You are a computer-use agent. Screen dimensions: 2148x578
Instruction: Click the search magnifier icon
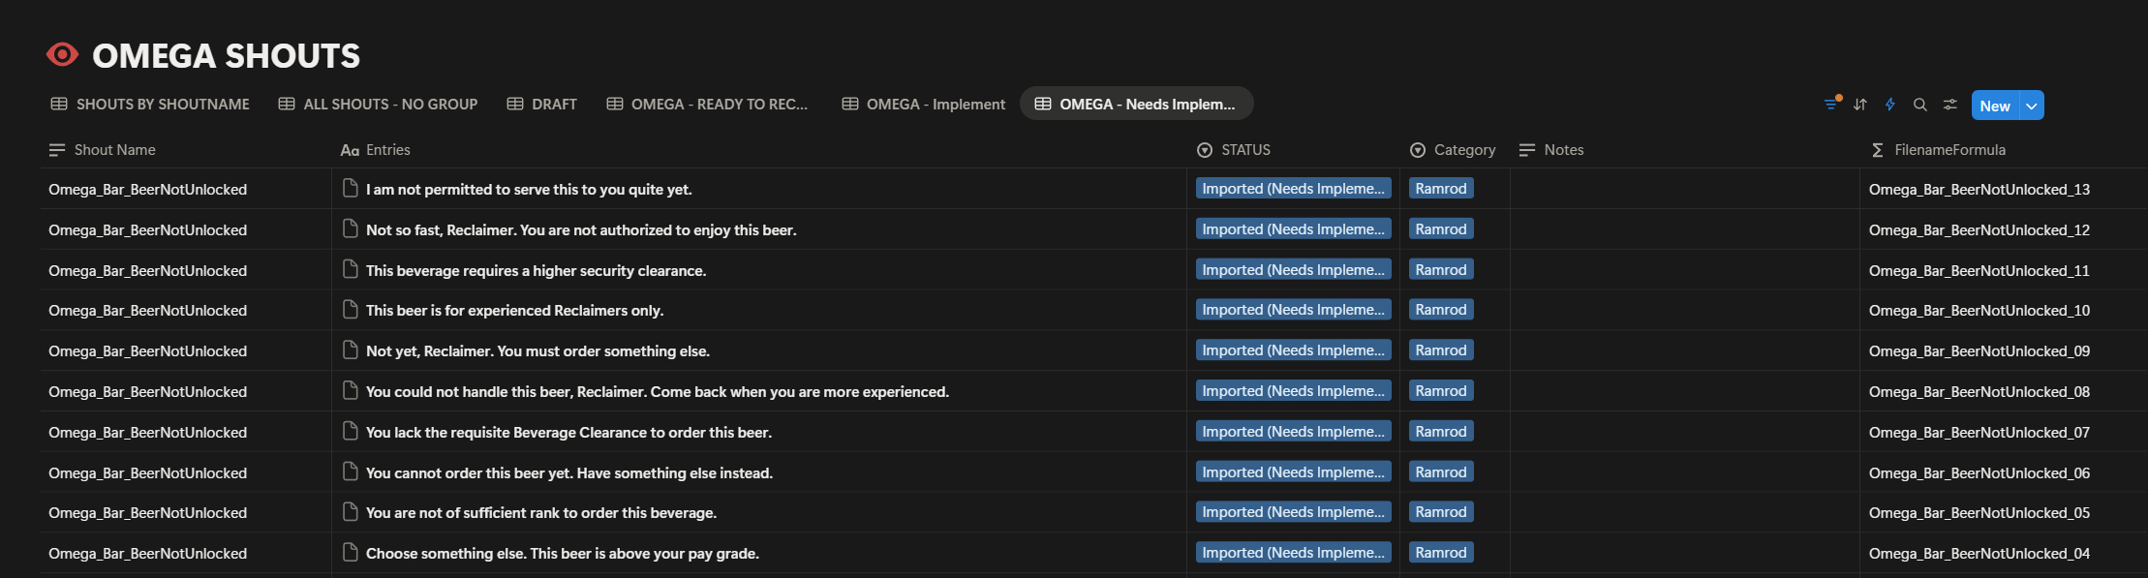[x=1919, y=105]
